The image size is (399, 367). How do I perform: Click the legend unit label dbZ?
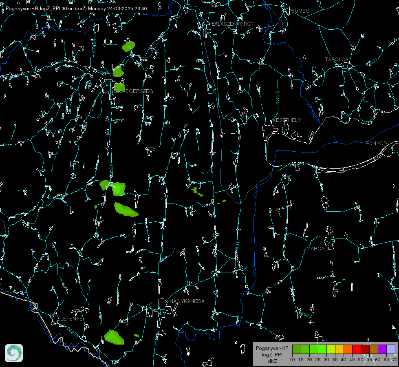coord(272,361)
